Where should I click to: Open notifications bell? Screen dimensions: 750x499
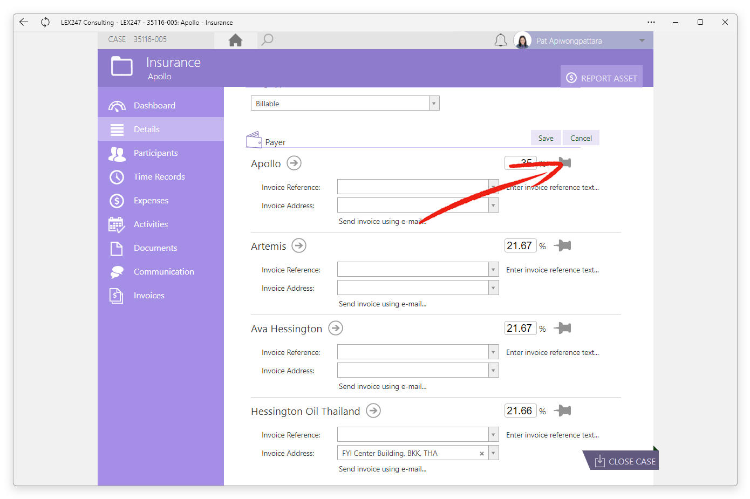(x=501, y=40)
